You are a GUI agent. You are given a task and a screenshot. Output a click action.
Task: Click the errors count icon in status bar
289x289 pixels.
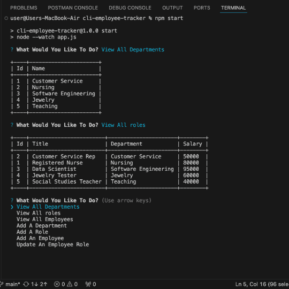57,284
